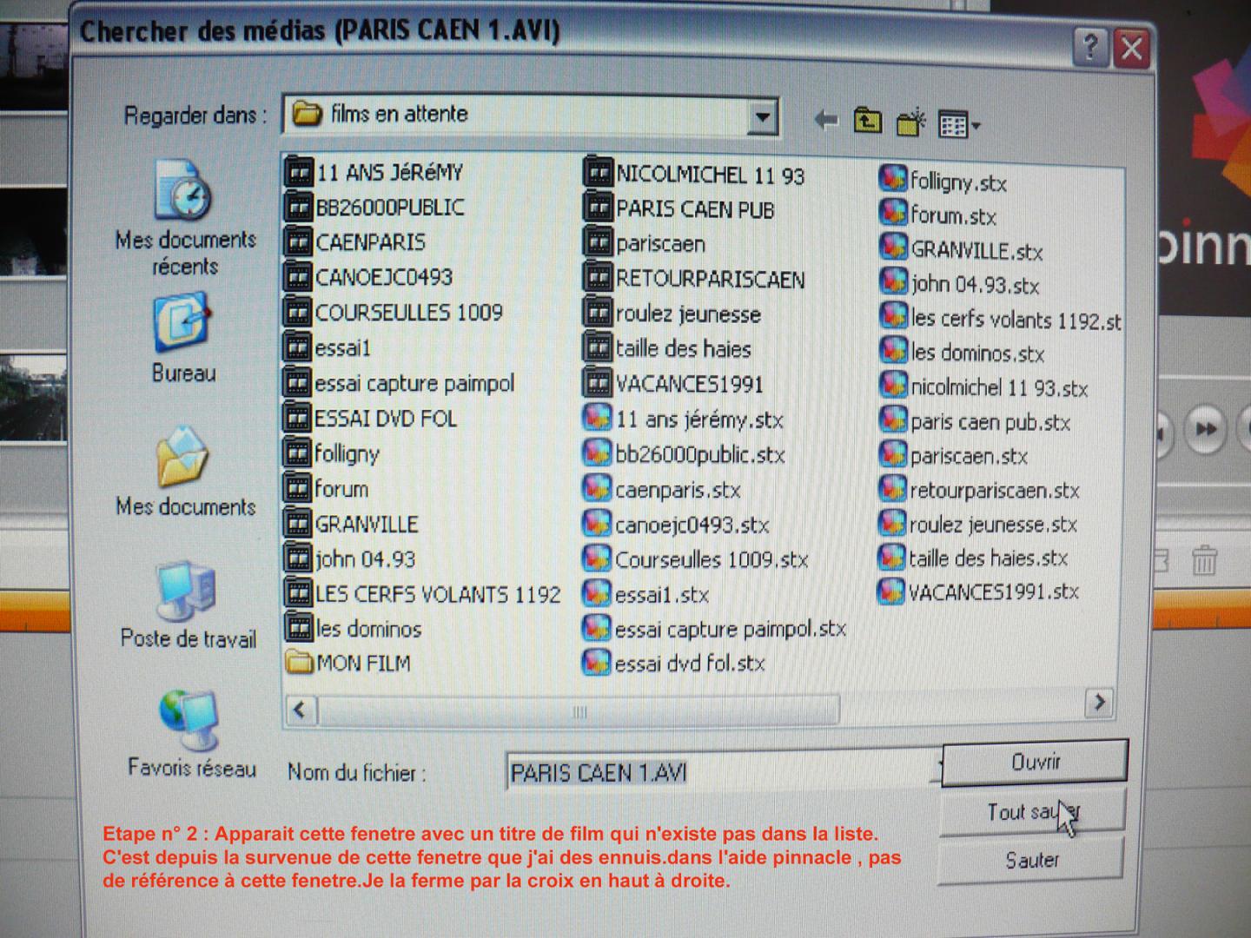The image size is (1251, 938).
Task: Click the 'Sauter' button
Action: (1031, 860)
